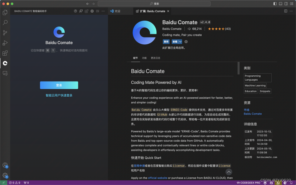
Task: Open customize layout icon
Action: click(292, 4)
